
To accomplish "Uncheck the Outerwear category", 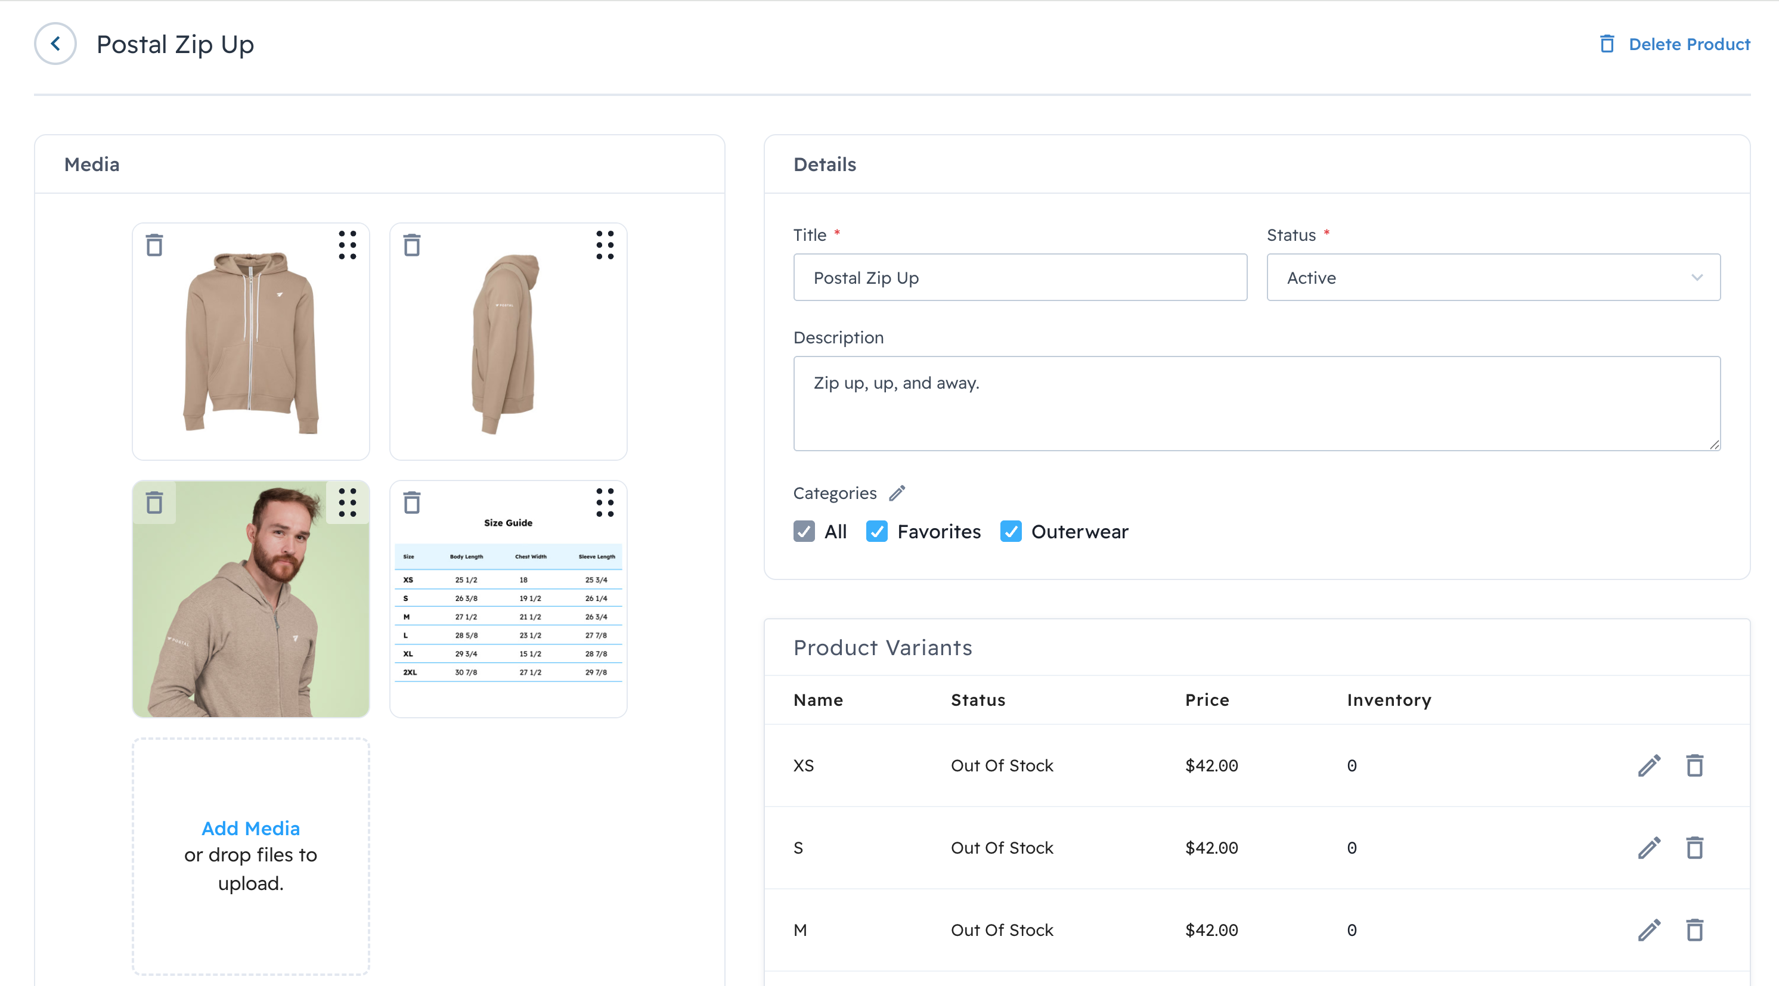I will point(1011,531).
